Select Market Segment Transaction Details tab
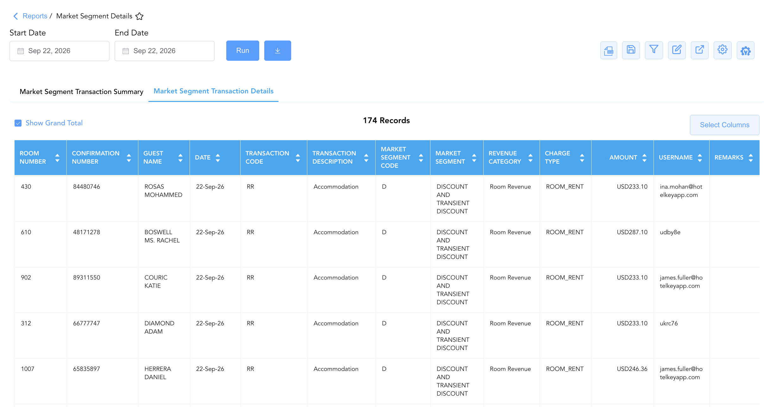Screen dimensions: 764x407 [x=214, y=91]
